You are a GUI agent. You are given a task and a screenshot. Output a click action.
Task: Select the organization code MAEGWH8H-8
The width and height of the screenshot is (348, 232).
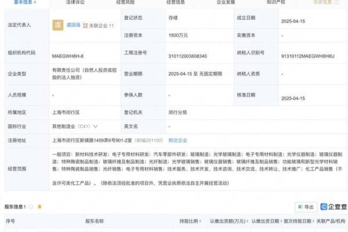point(68,56)
